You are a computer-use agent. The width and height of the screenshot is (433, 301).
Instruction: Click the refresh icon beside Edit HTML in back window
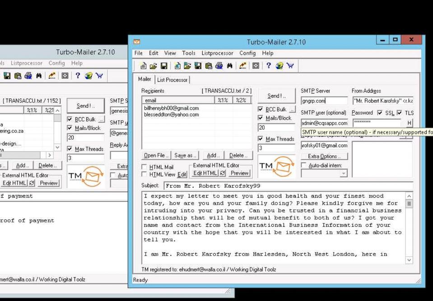tap(32, 183)
